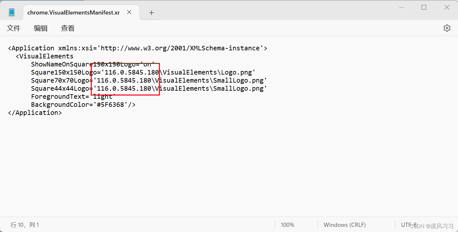Click the ShowNameOnSquare150x150Logo line
458x232 pixels.
point(93,64)
